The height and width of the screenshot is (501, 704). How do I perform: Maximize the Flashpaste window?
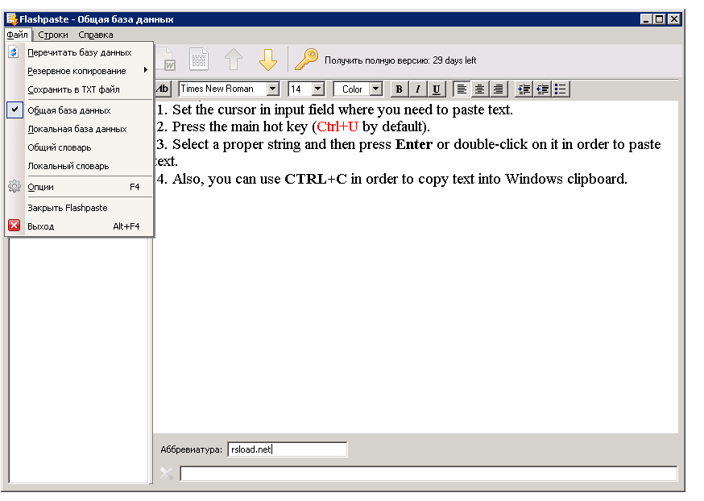(x=660, y=19)
